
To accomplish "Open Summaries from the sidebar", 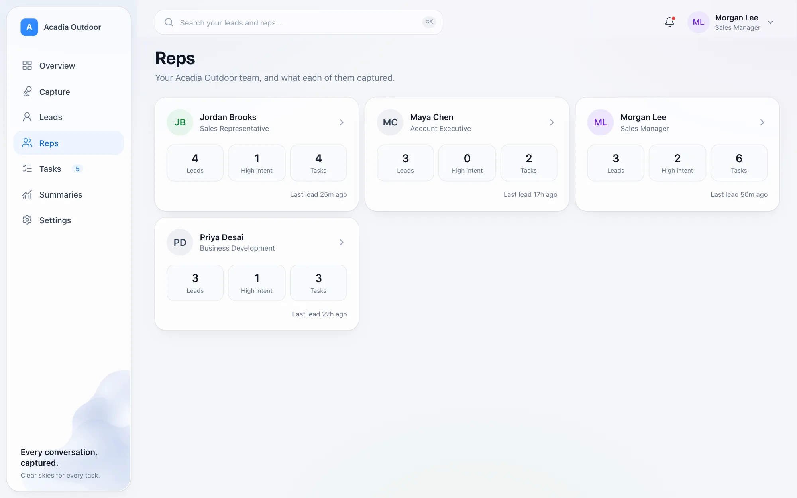I will click(69, 194).
